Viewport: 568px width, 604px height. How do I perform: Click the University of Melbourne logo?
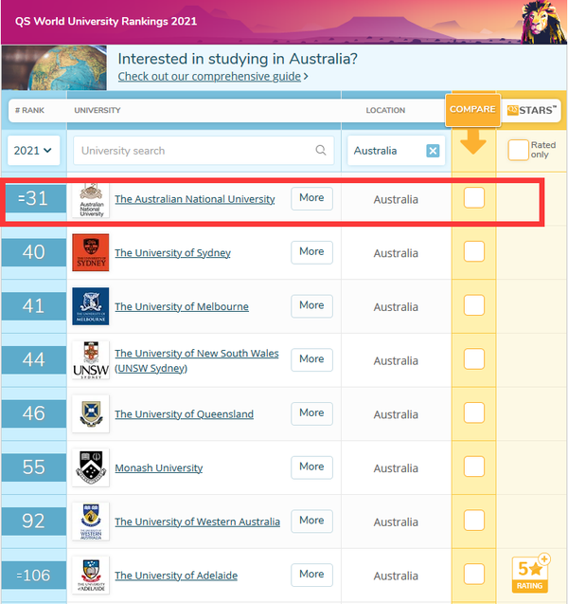click(x=91, y=306)
